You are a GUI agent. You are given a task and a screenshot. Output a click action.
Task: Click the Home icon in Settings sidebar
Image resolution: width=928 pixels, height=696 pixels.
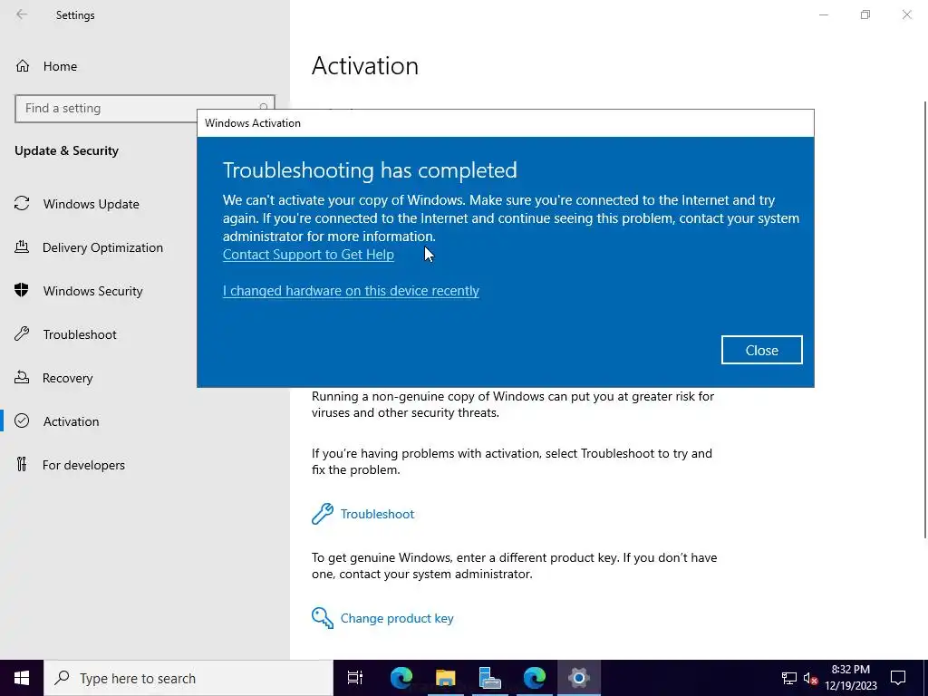(23, 65)
